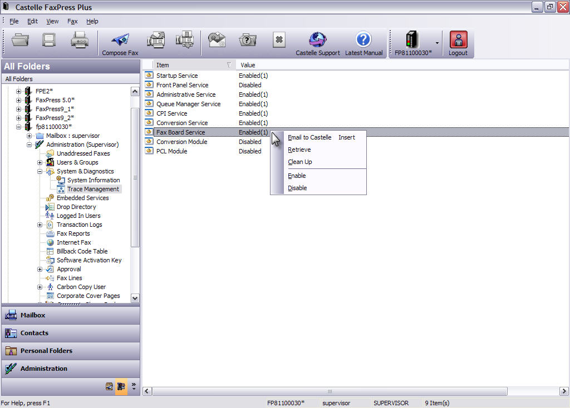This screenshot has height=408, width=570.
Task: Expand the Transaction Logs tree node
Action: [x=40, y=225]
